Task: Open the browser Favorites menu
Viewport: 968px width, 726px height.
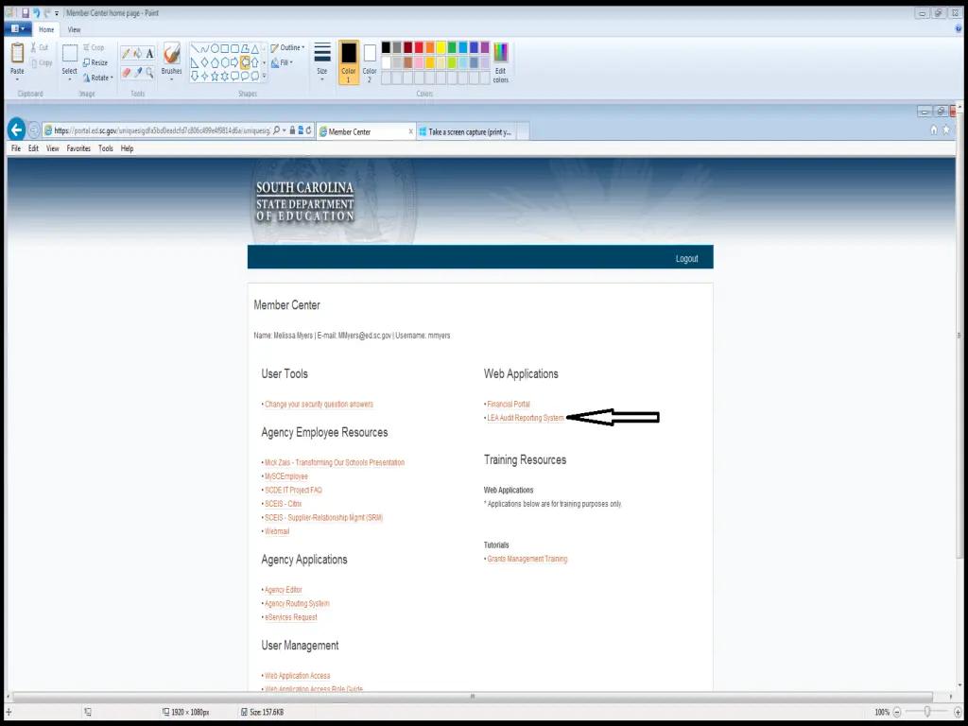Action: 78,148
